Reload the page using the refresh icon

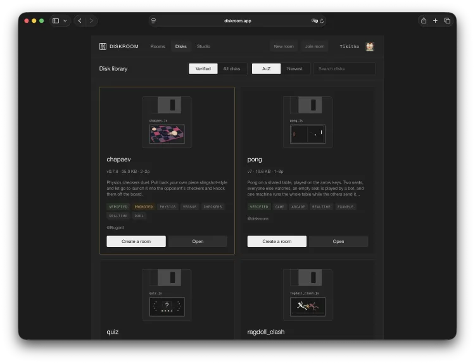[x=322, y=21]
